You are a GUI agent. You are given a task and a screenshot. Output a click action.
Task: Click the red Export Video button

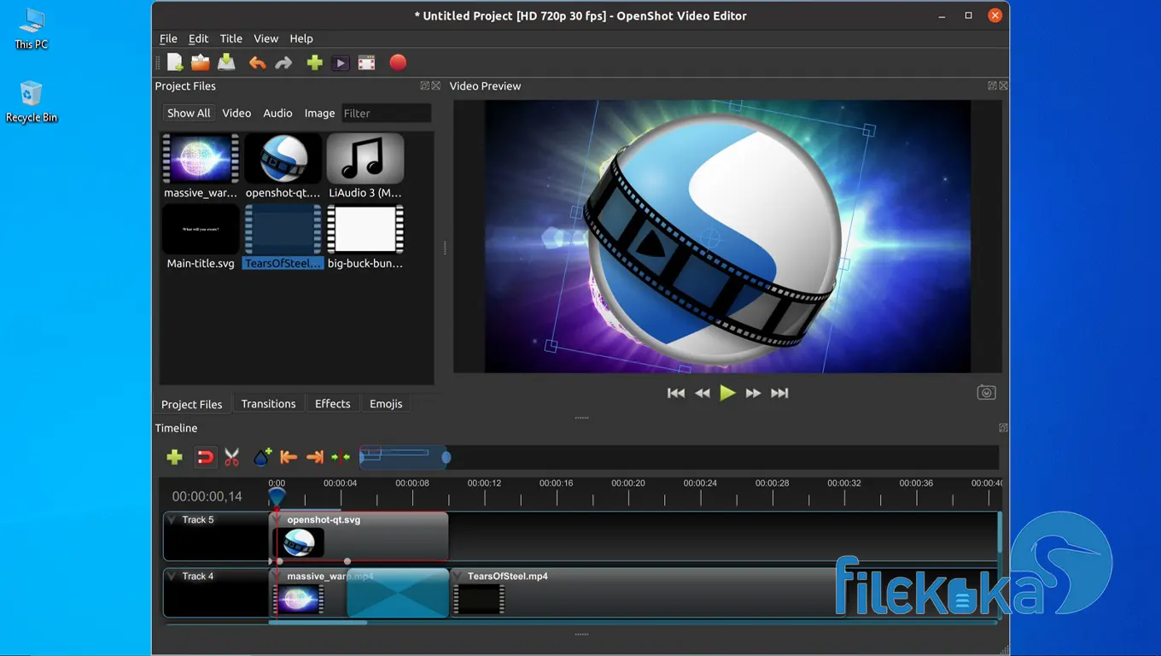click(x=398, y=62)
